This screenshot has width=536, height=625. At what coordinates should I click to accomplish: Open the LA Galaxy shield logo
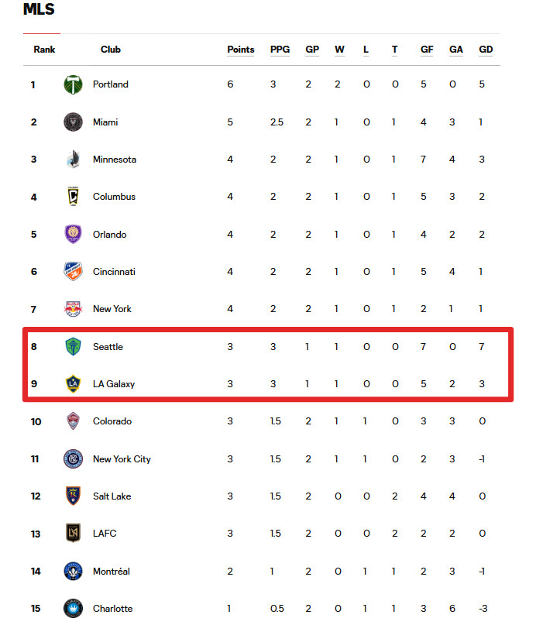pos(73,384)
